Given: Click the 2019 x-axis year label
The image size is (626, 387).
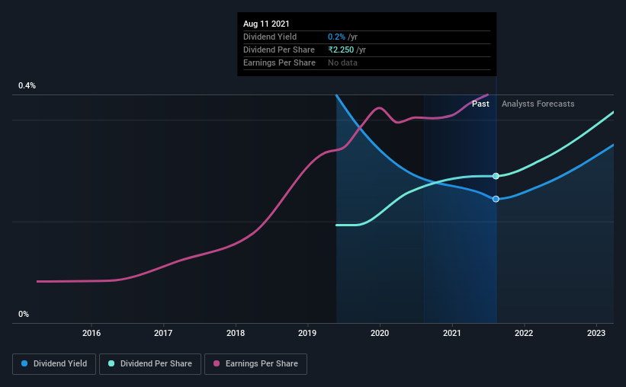Looking at the screenshot, I should tap(307, 333).
